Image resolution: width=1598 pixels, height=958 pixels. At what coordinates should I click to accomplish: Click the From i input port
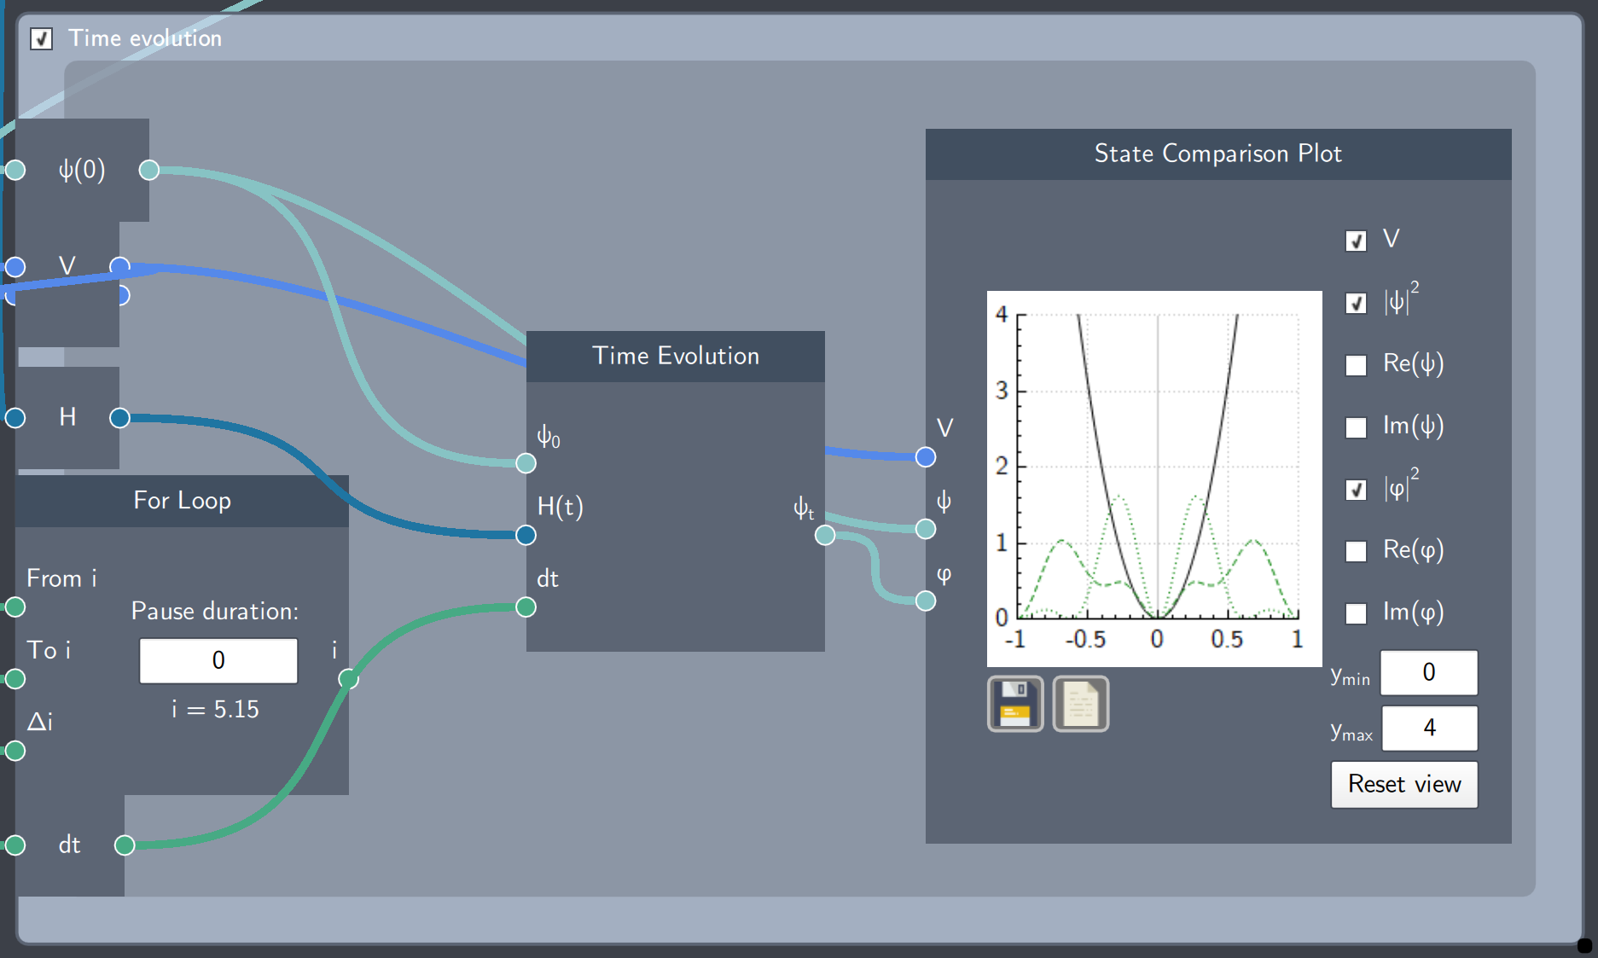tap(15, 607)
